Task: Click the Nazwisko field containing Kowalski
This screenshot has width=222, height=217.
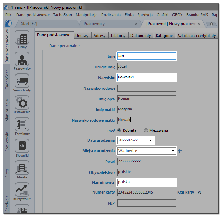Action: 147,78
